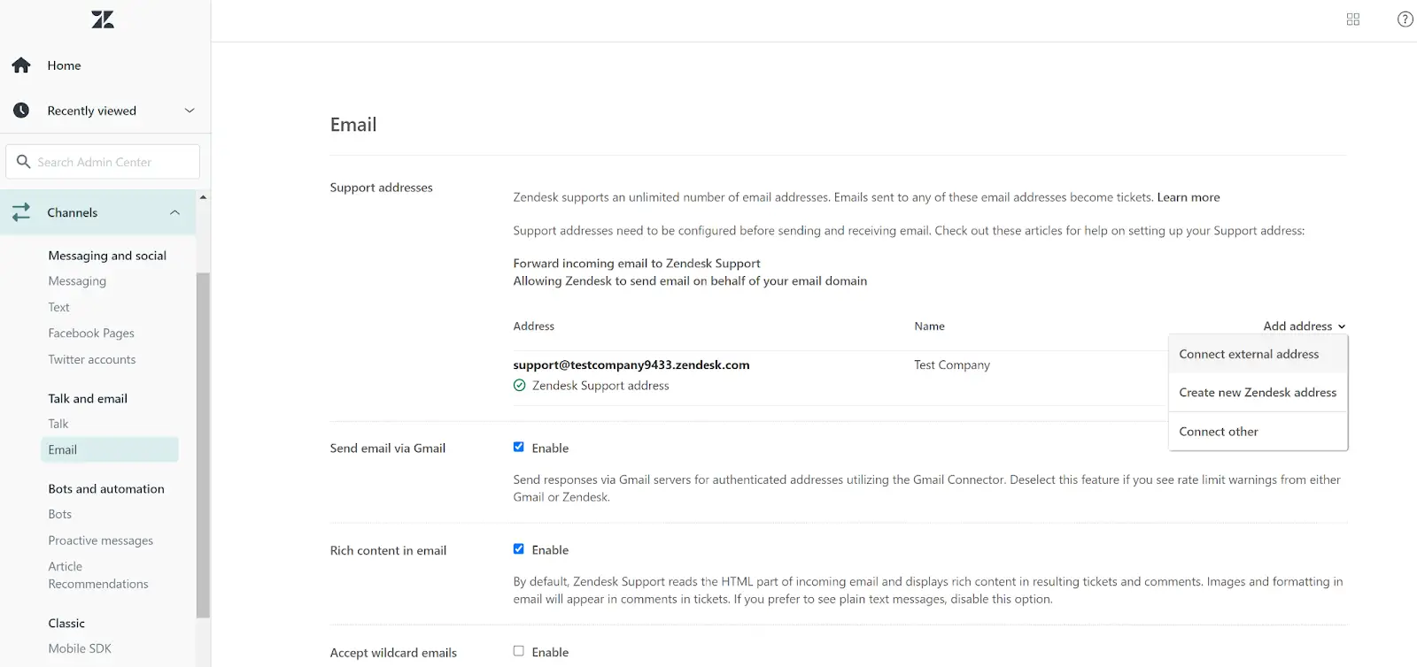Collapse the Channels section chevron
This screenshot has width=1417, height=667.
click(174, 211)
